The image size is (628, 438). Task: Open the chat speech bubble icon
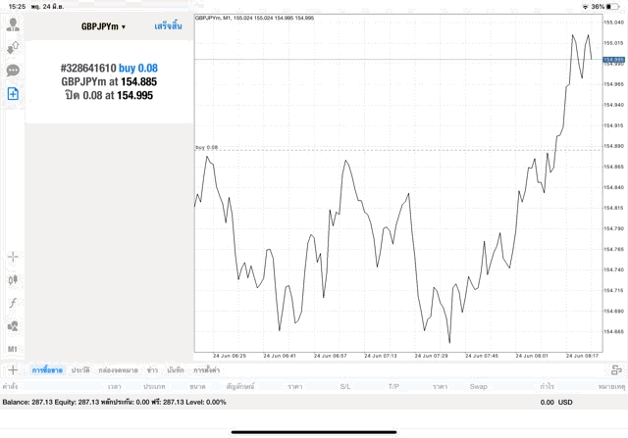pyautogui.click(x=13, y=71)
